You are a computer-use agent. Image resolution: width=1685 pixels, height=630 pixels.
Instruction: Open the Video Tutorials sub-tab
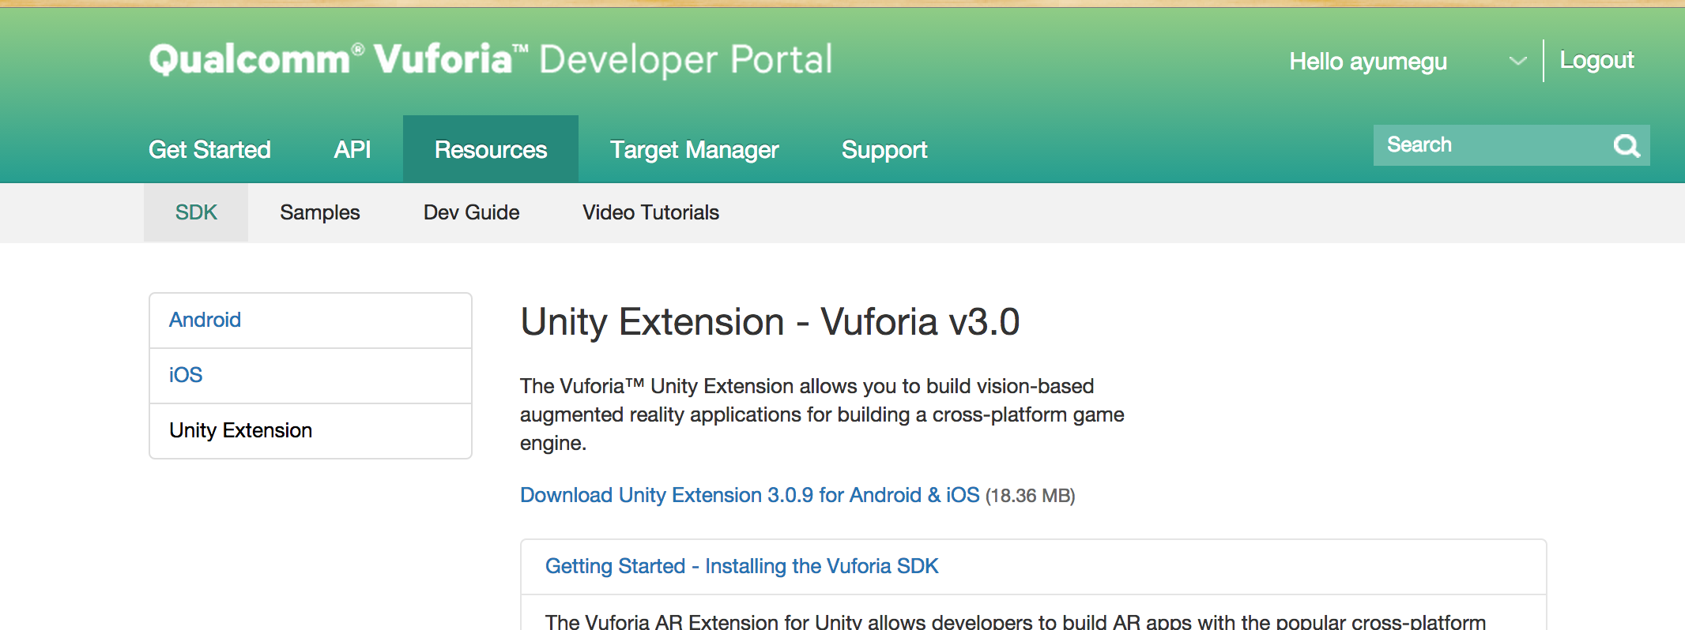pyautogui.click(x=650, y=212)
